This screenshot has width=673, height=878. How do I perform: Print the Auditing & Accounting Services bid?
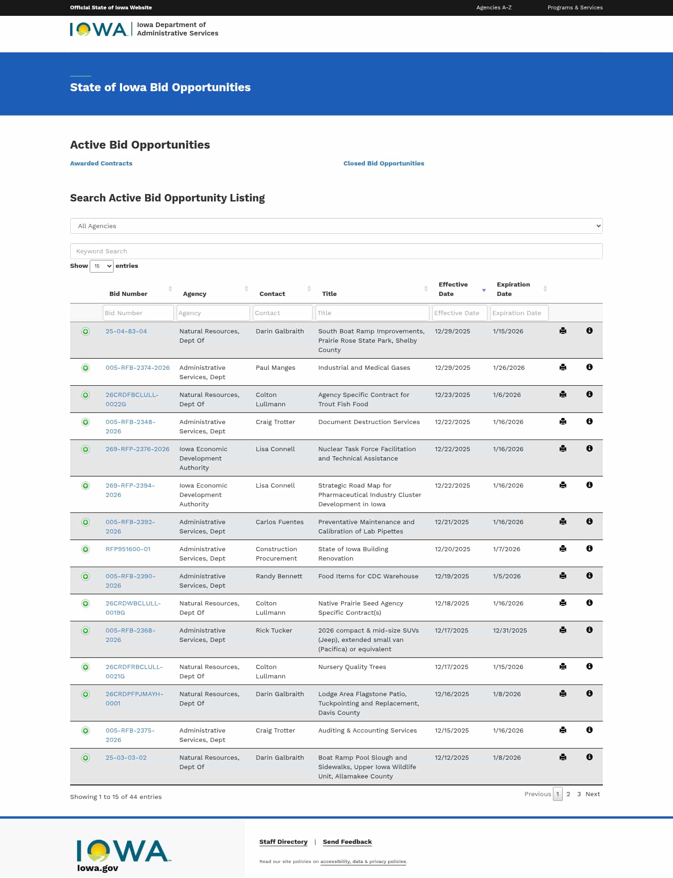[x=563, y=730]
